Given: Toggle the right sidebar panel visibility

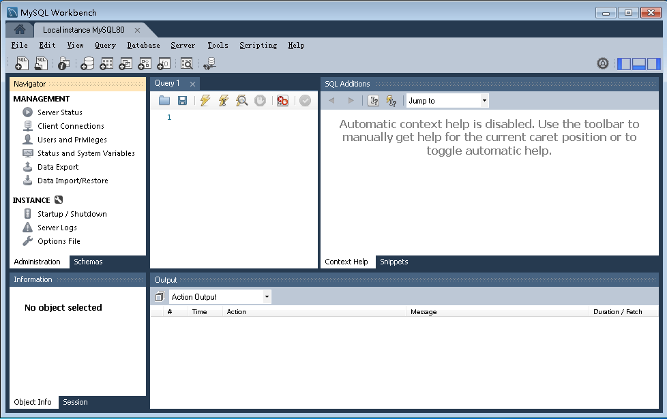Looking at the screenshot, I should 653,64.
